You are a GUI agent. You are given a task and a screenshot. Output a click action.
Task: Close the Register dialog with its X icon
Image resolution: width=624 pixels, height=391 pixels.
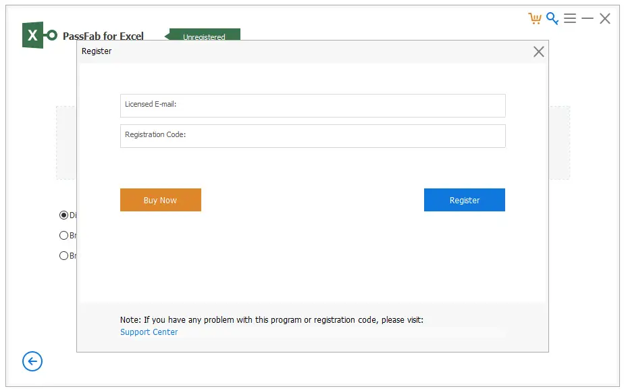click(x=538, y=51)
